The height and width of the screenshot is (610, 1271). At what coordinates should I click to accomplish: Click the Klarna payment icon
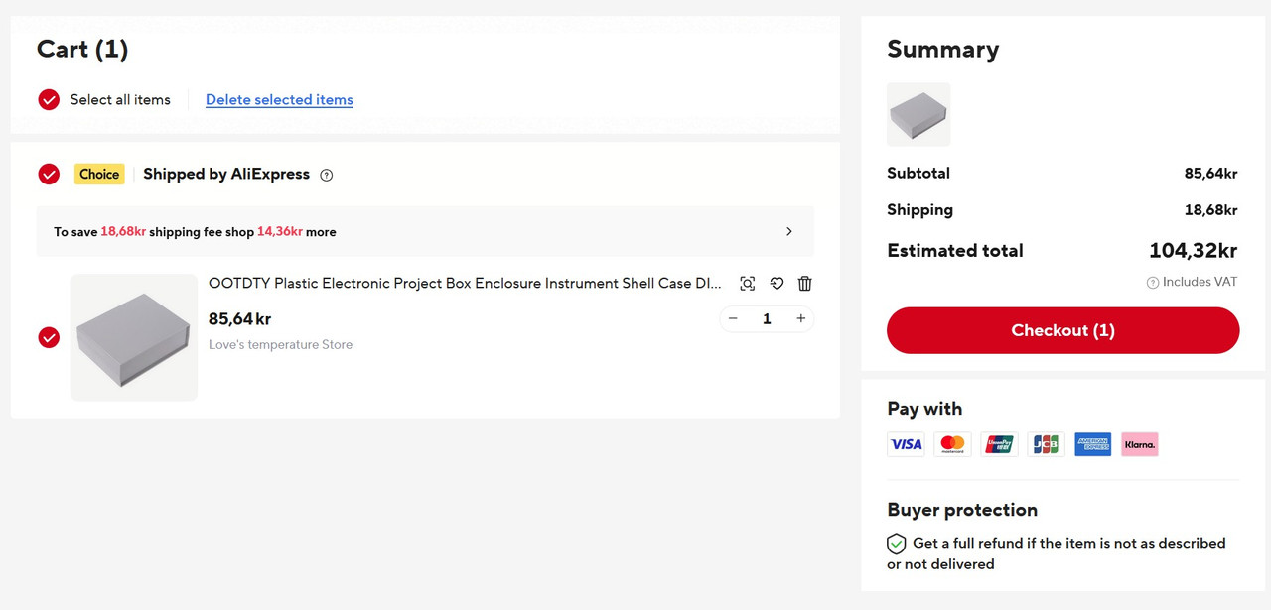(1139, 444)
